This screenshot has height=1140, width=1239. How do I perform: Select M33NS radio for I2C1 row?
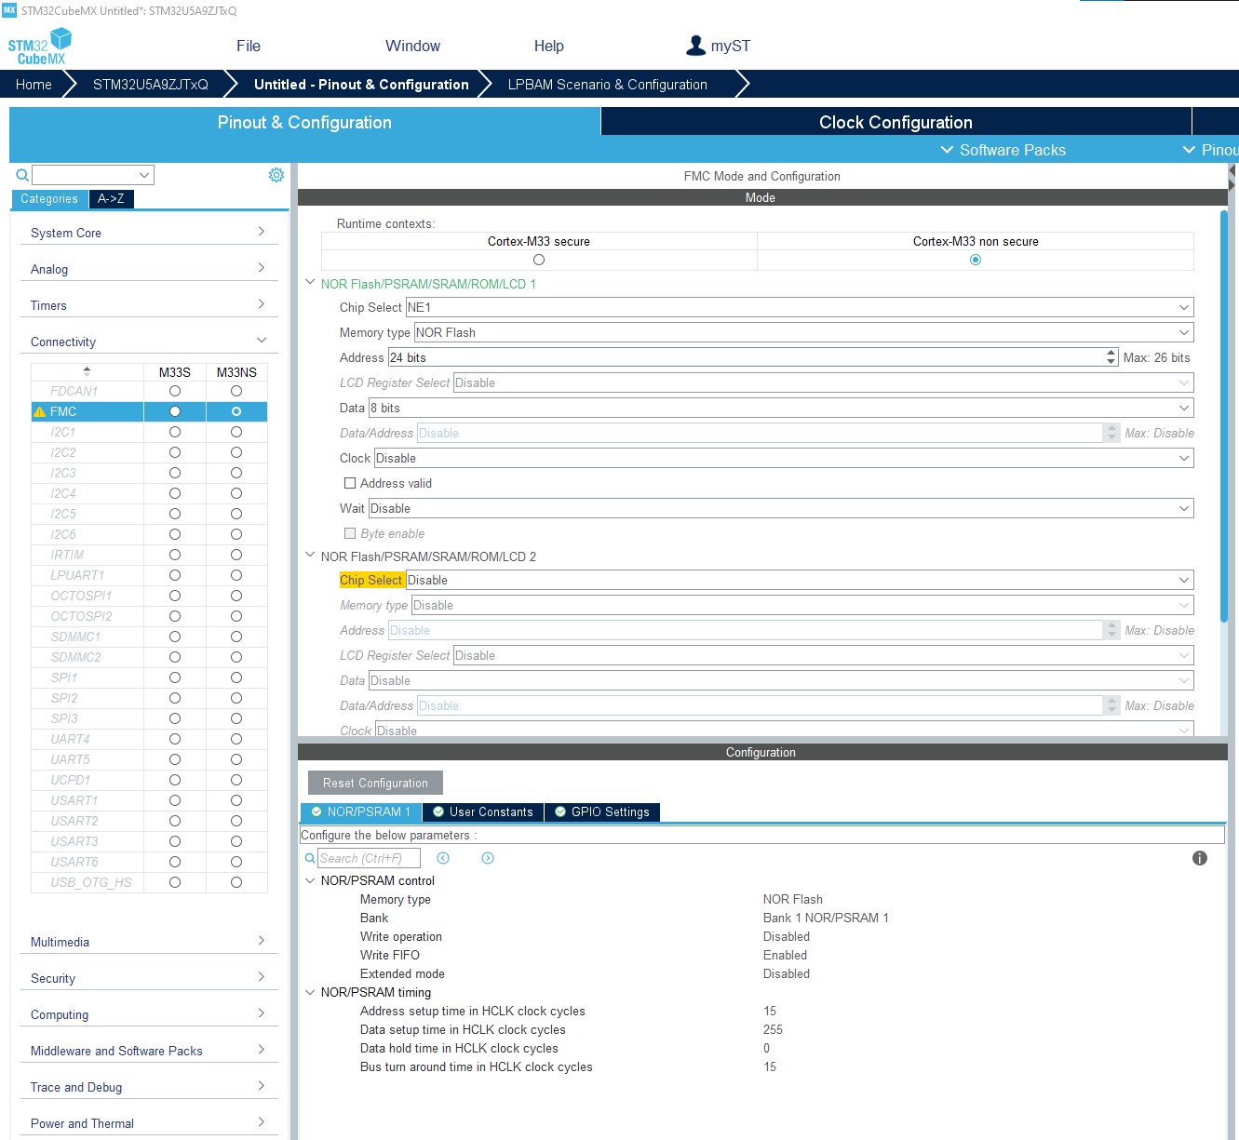click(236, 432)
